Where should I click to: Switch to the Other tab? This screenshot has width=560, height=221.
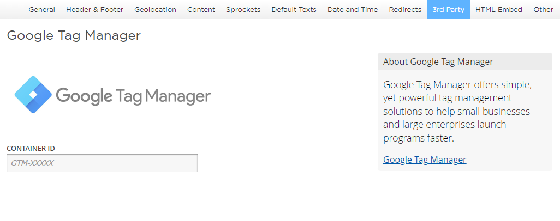pyautogui.click(x=543, y=10)
